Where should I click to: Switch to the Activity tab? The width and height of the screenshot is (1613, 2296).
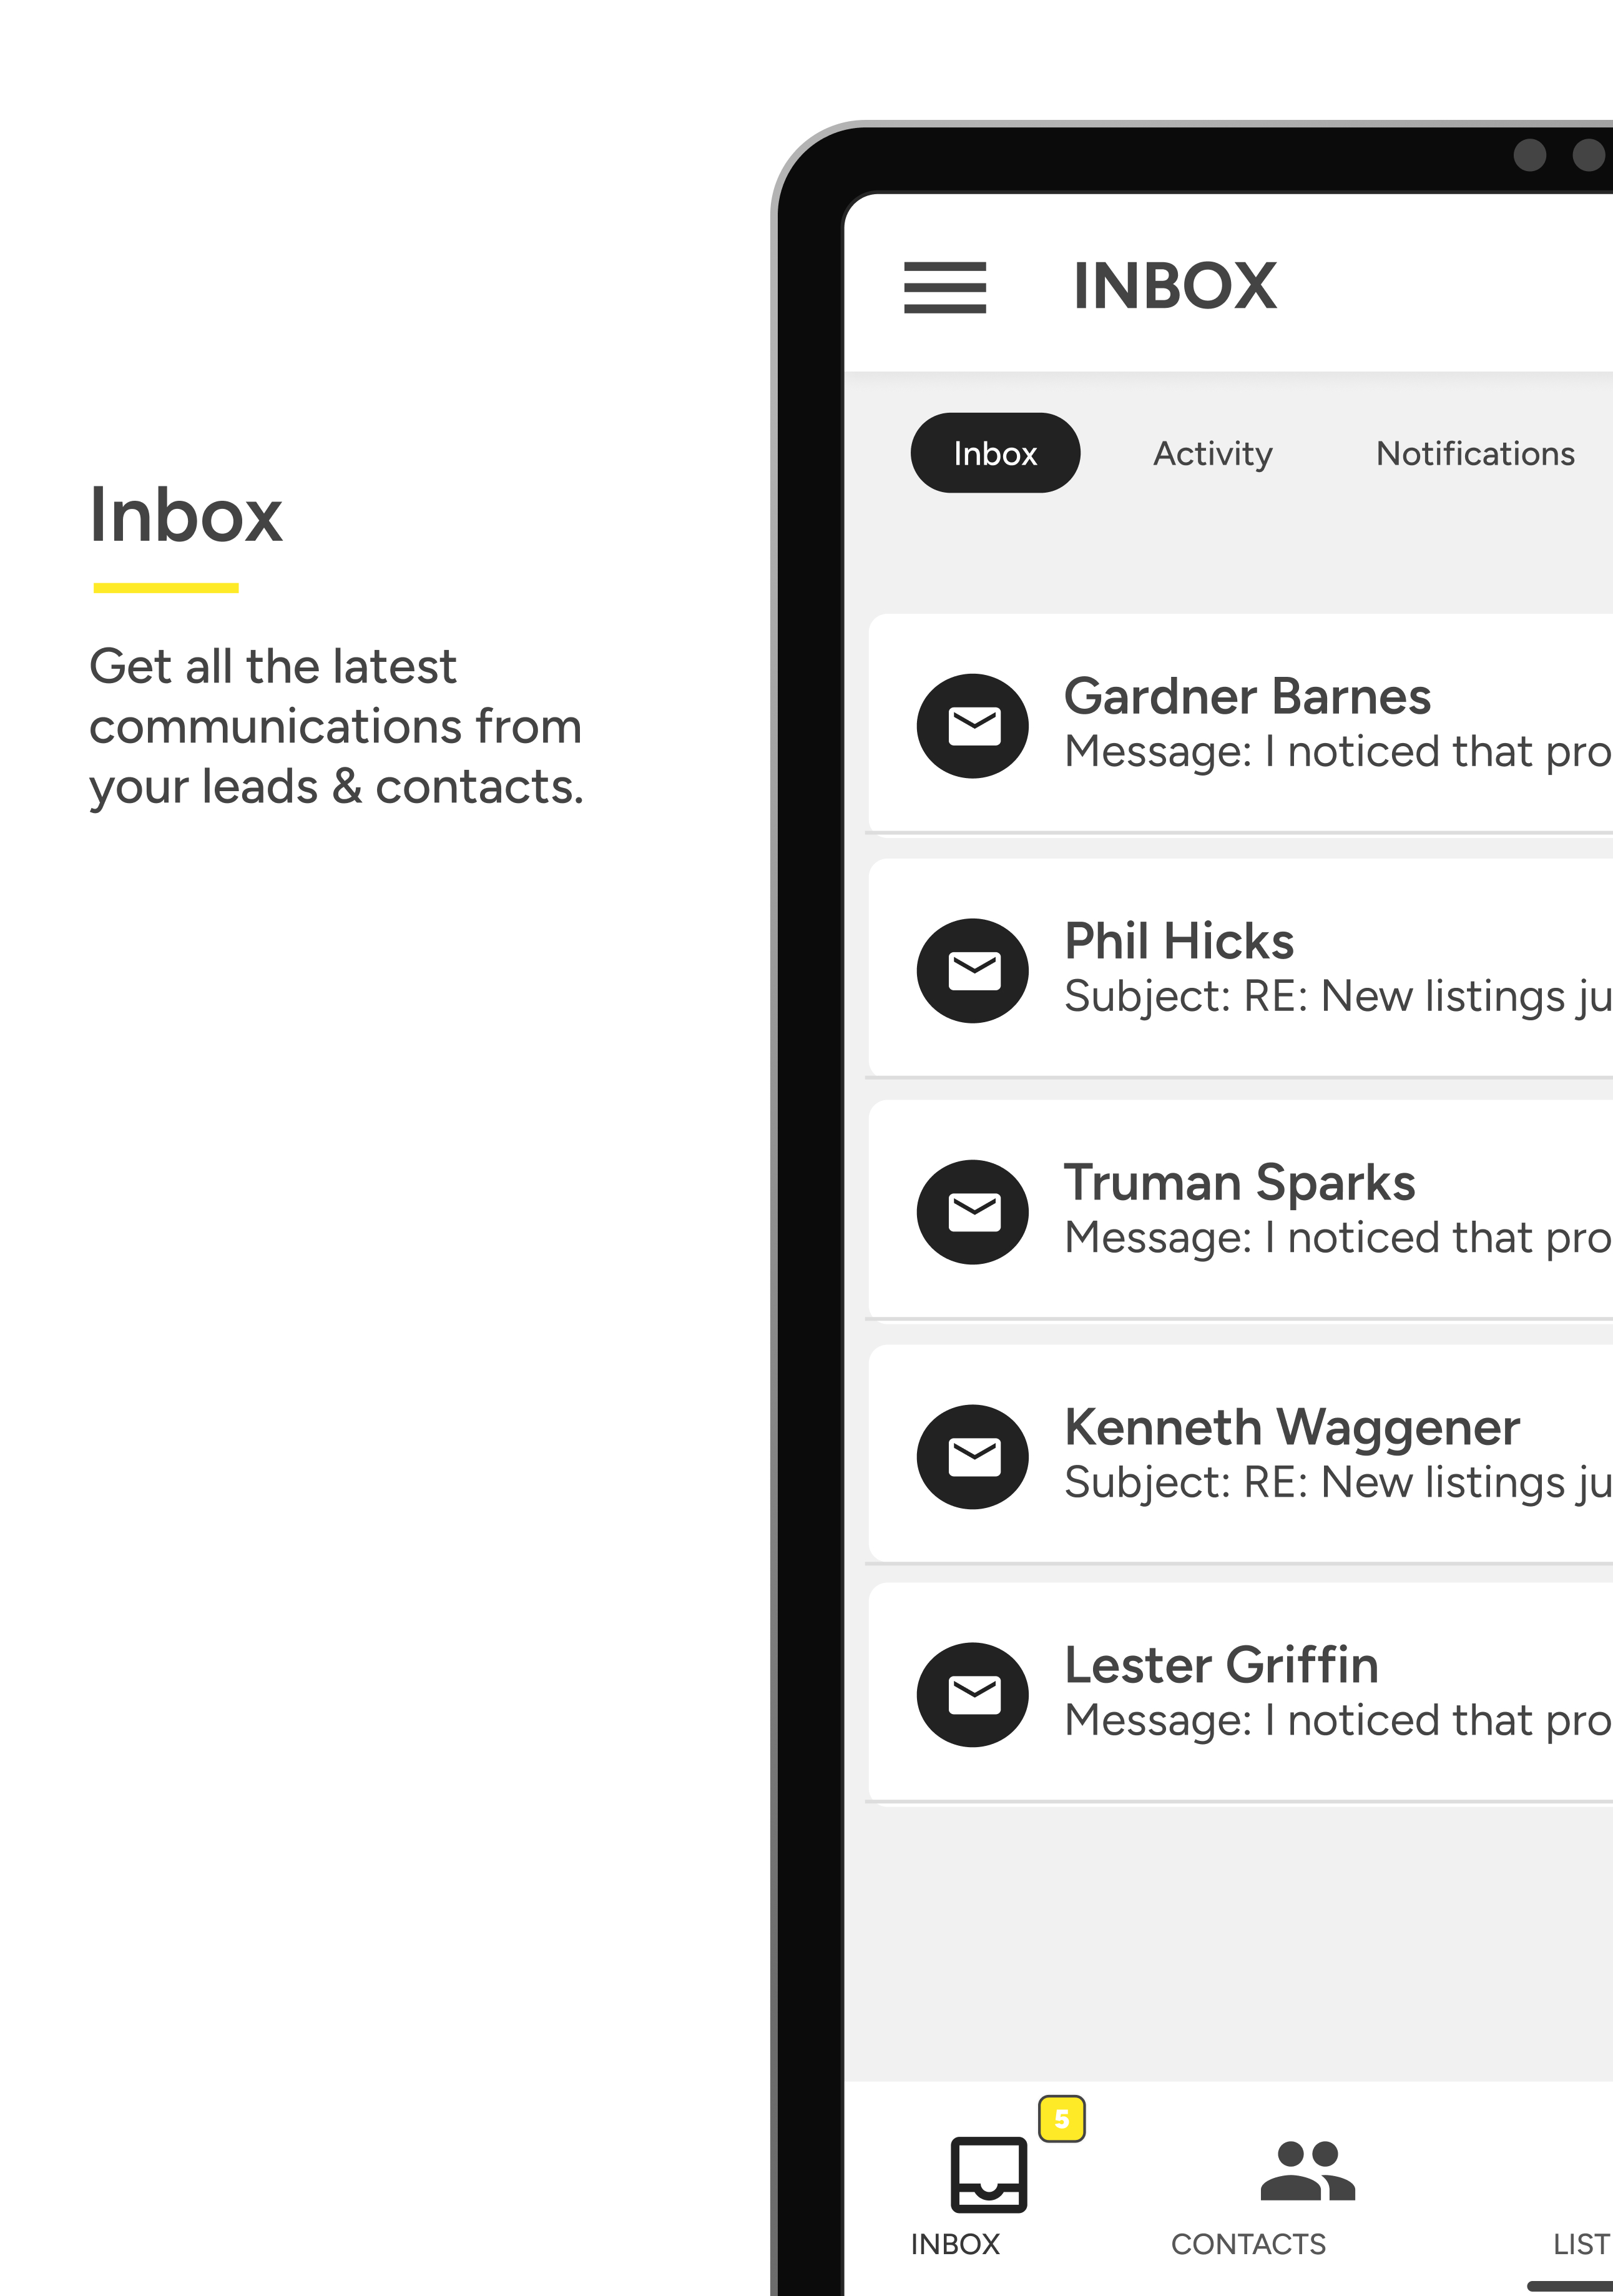click(1212, 454)
